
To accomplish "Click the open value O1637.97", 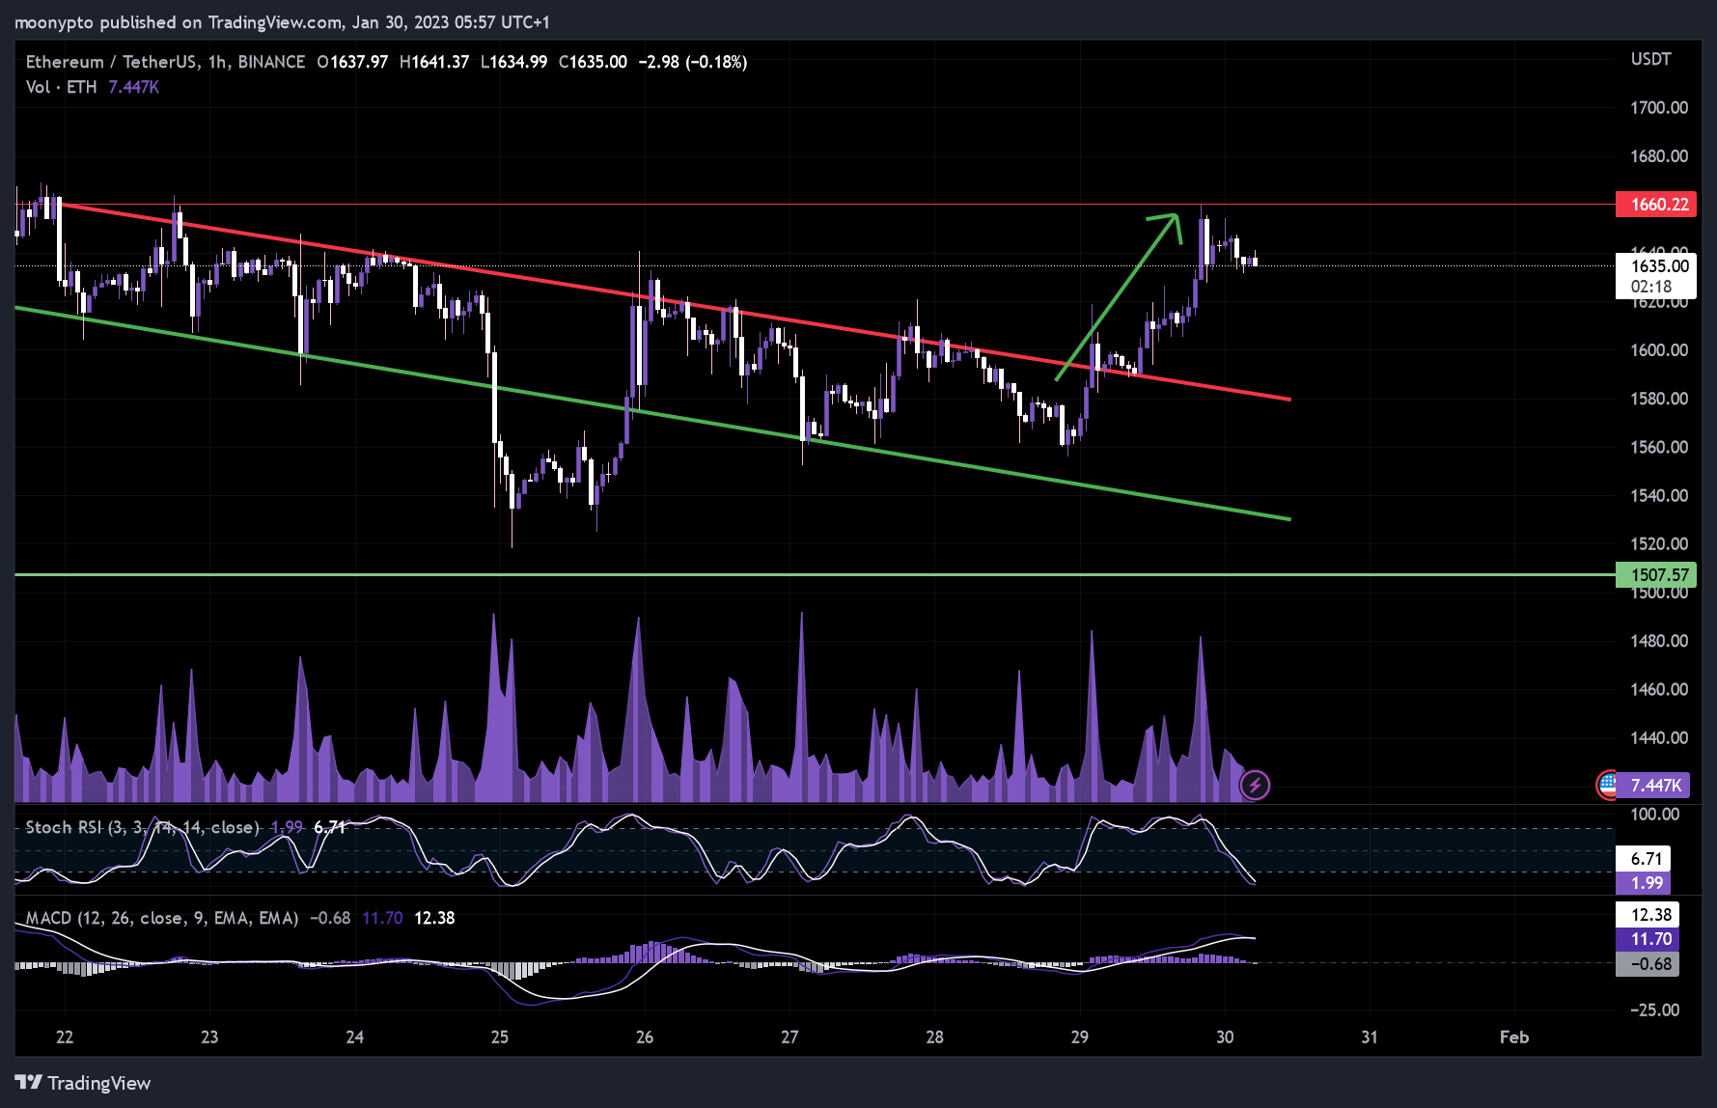I will (352, 62).
